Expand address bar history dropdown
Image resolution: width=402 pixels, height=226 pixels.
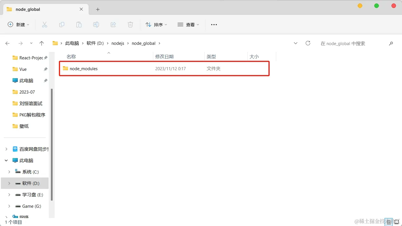[x=296, y=43]
